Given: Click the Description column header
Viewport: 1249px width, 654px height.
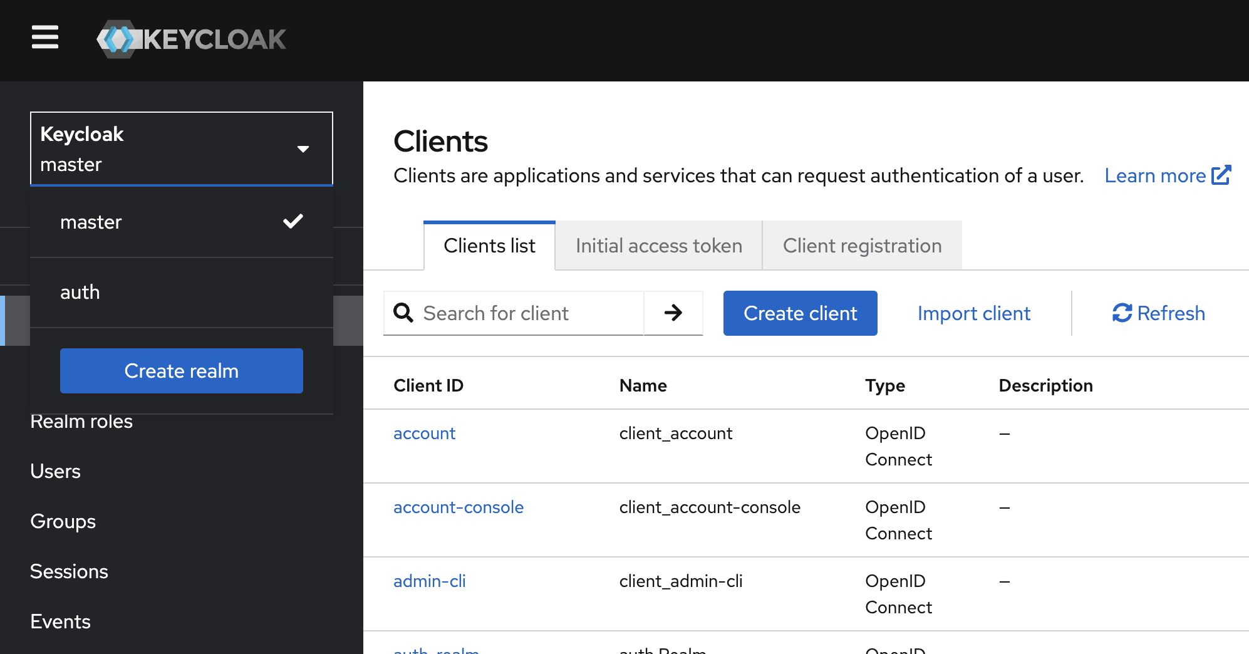Looking at the screenshot, I should pyautogui.click(x=1045, y=385).
